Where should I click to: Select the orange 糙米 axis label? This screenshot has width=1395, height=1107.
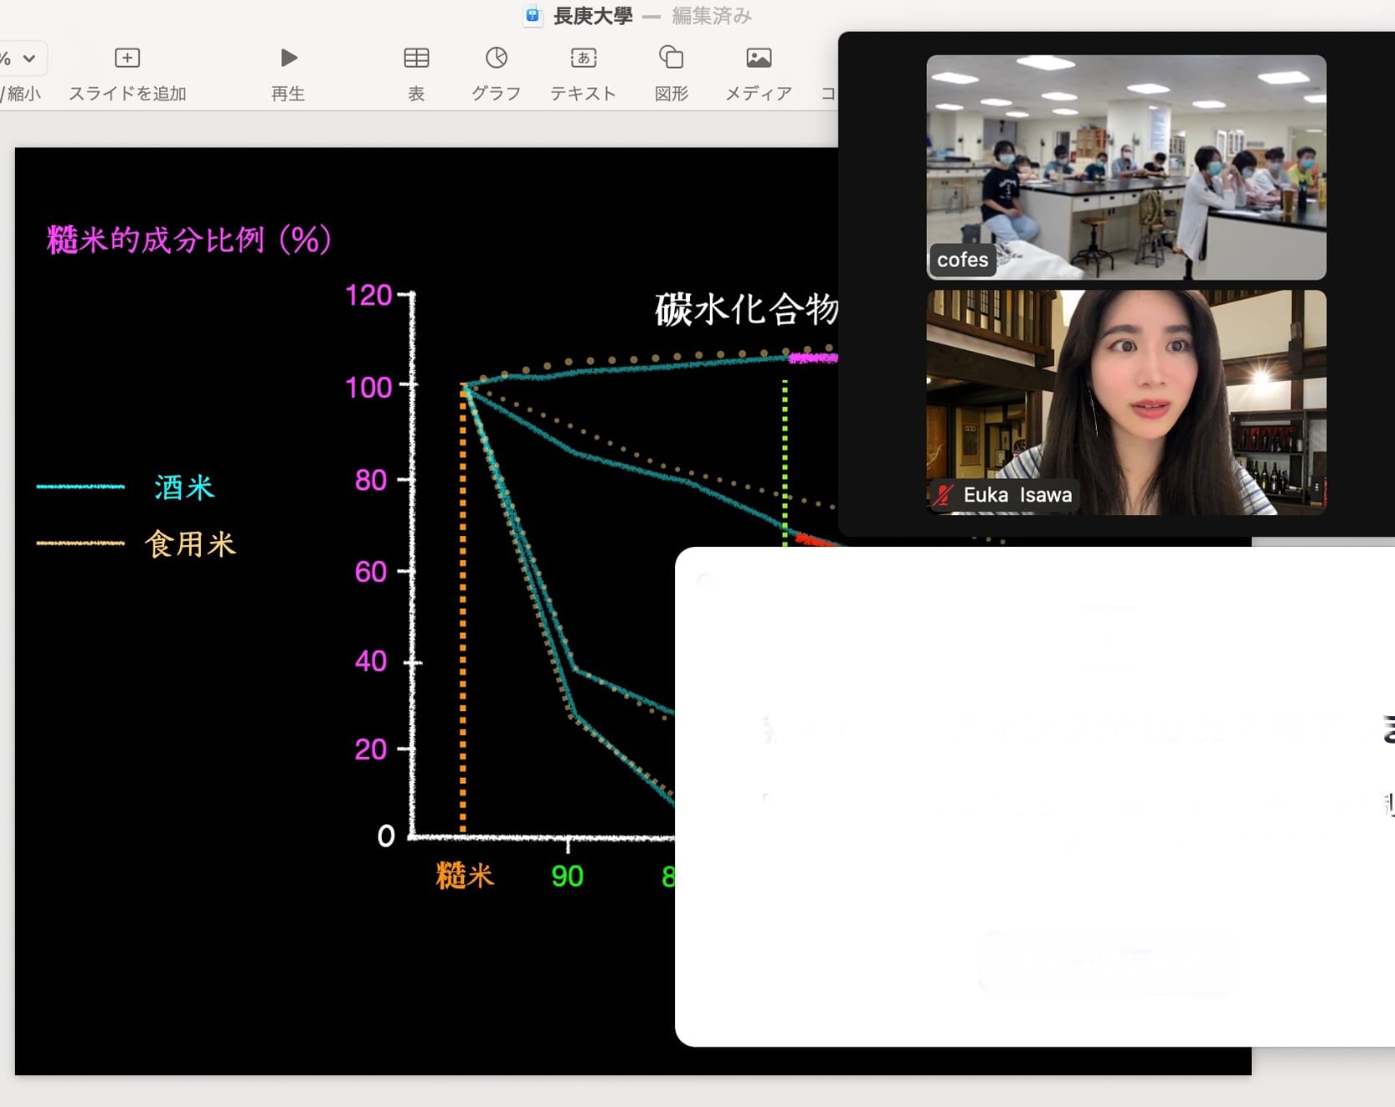pos(465,876)
